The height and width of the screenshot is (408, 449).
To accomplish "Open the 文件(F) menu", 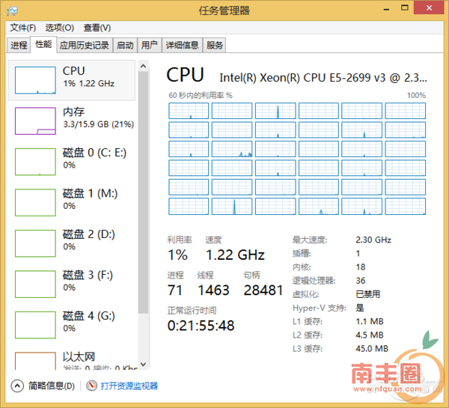I will [x=23, y=28].
